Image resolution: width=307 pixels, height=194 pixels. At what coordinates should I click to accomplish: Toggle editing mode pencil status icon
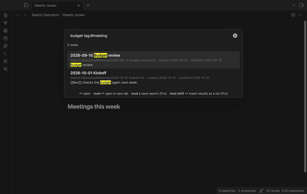[x=261, y=191]
